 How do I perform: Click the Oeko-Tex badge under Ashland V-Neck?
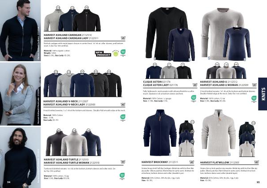[123, 117]
